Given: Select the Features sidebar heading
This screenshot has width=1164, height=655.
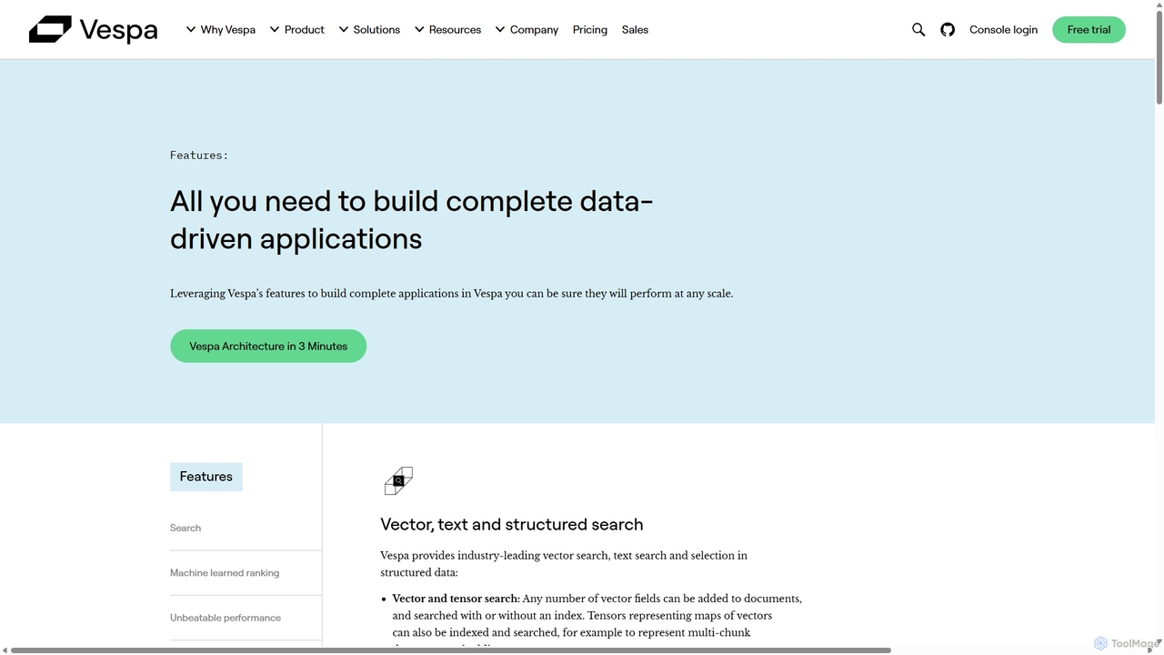Looking at the screenshot, I should coord(206,477).
